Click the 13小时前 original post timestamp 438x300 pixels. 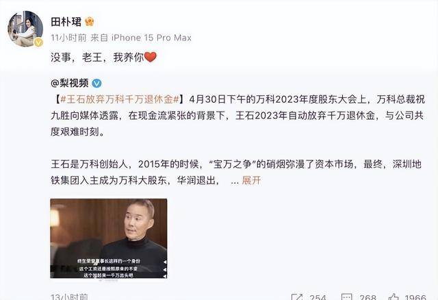(69, 297)
